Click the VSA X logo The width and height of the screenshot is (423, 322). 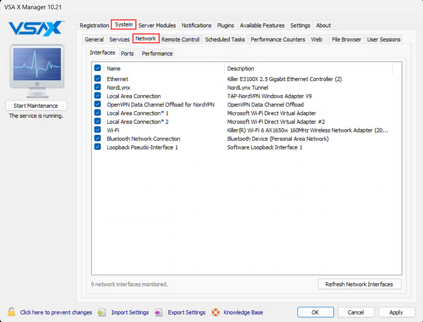(x=36, y=29)
